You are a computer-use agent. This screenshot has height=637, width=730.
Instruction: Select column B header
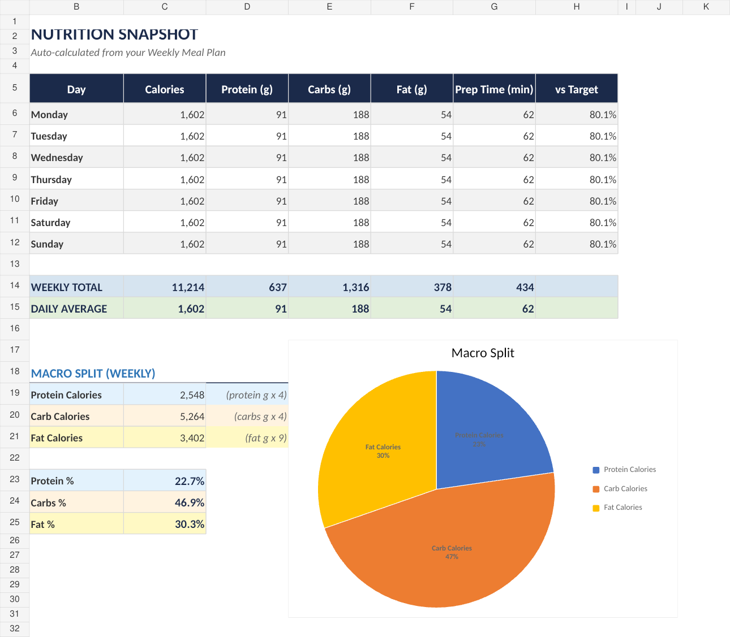[x=76, y=7]
